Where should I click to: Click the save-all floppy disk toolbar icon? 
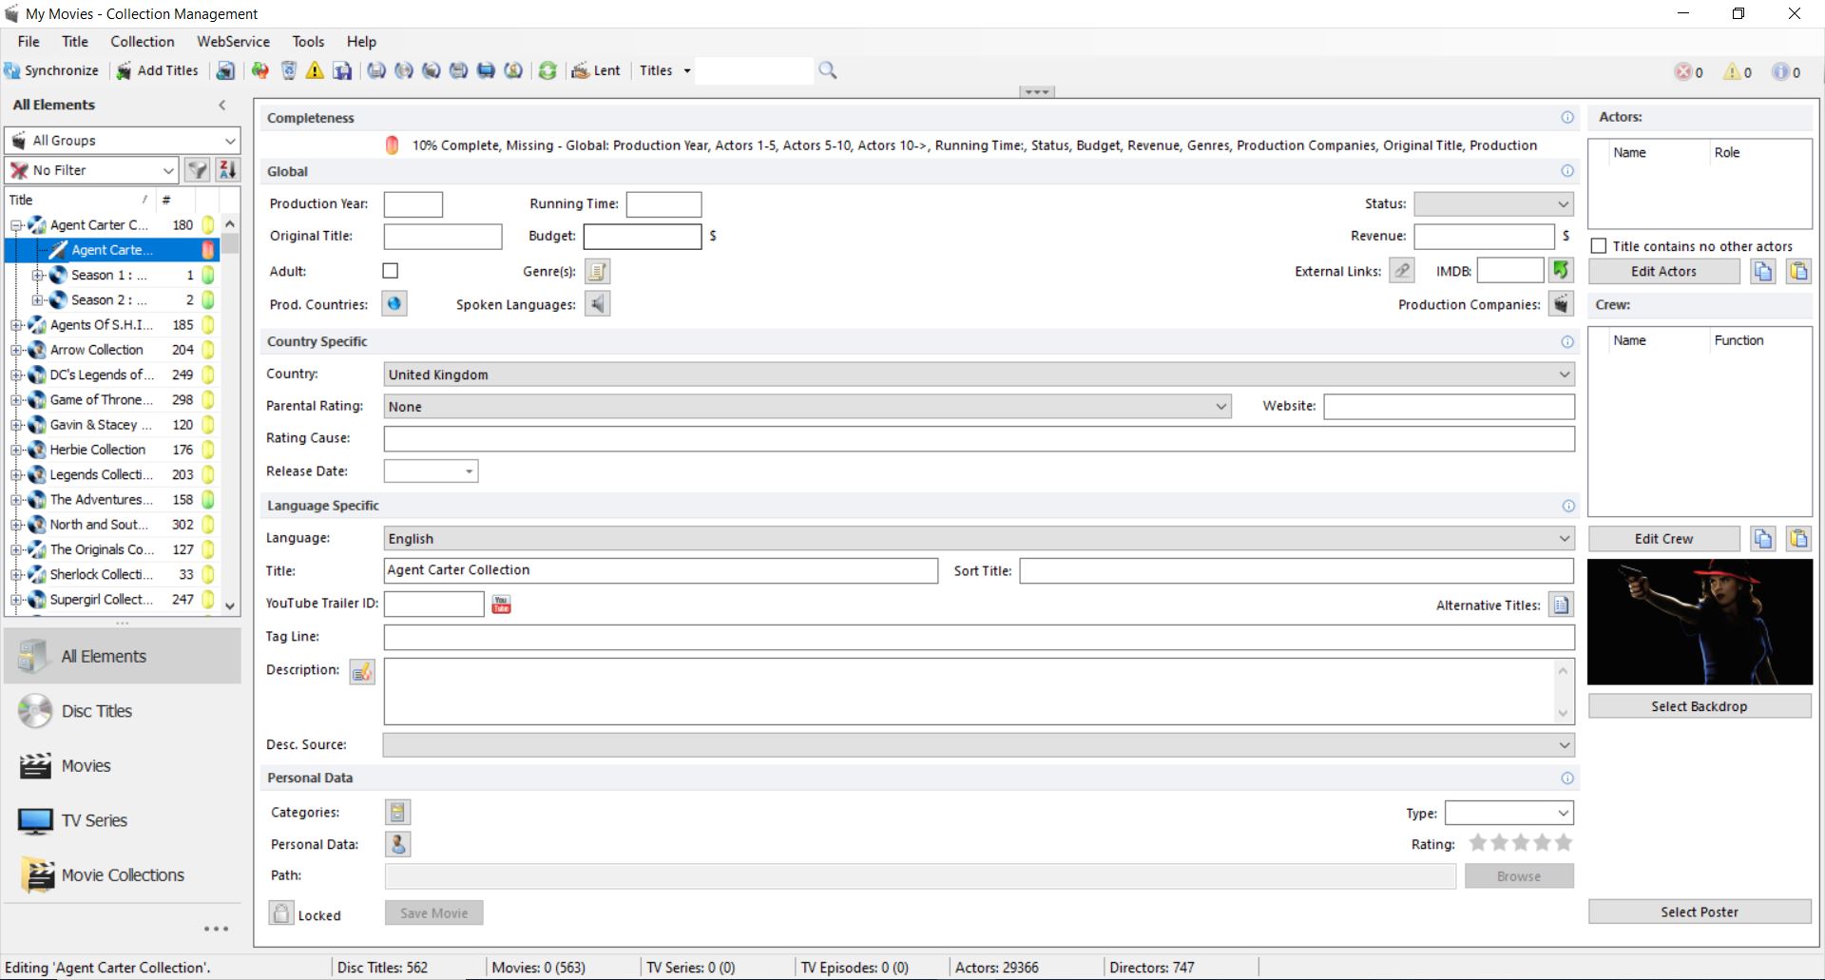pos(342,70)
